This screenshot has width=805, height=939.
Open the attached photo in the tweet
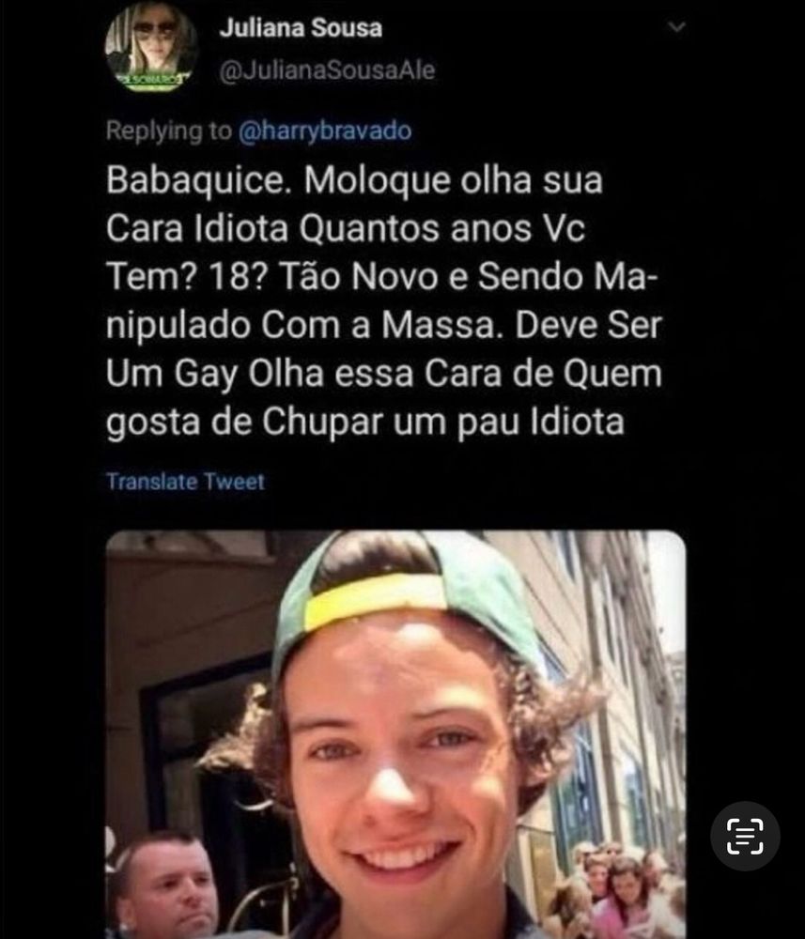pyautogui.click(x=395, y=734)
